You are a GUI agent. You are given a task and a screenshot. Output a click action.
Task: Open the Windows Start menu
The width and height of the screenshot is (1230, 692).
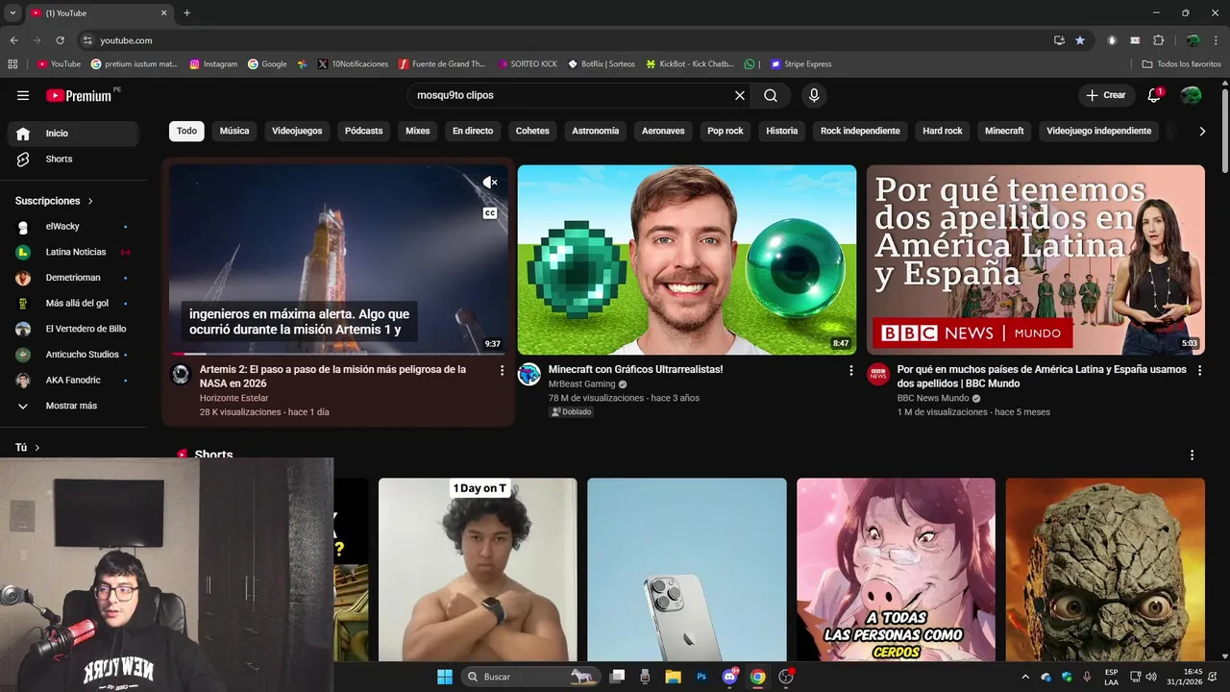coord(445,677)
